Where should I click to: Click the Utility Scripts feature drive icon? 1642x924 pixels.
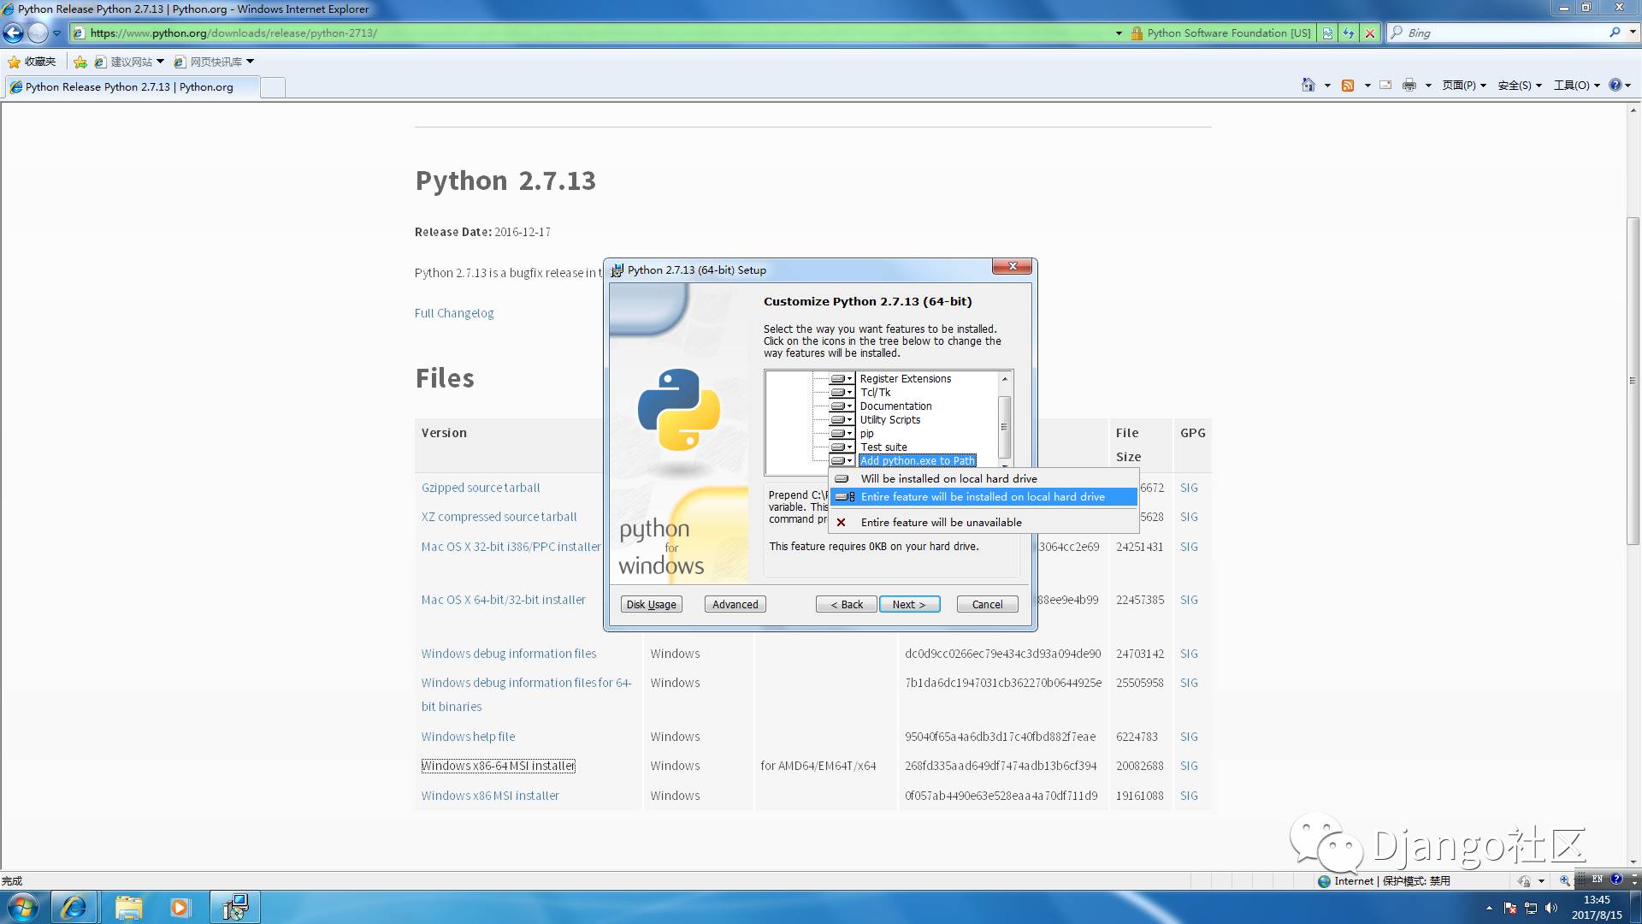click(x=838, y=420)
